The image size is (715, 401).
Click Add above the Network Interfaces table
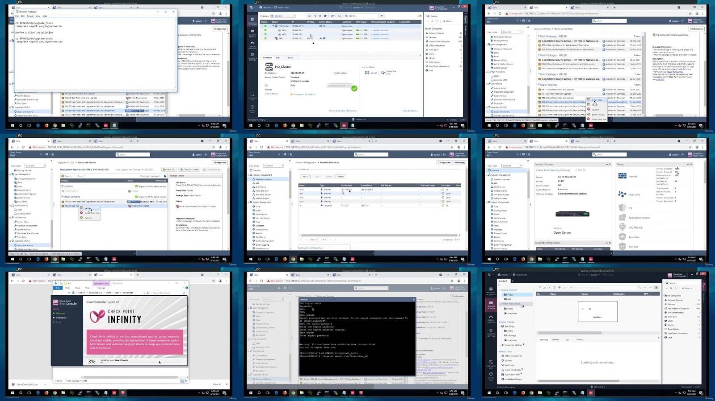(x=305, y=176)
